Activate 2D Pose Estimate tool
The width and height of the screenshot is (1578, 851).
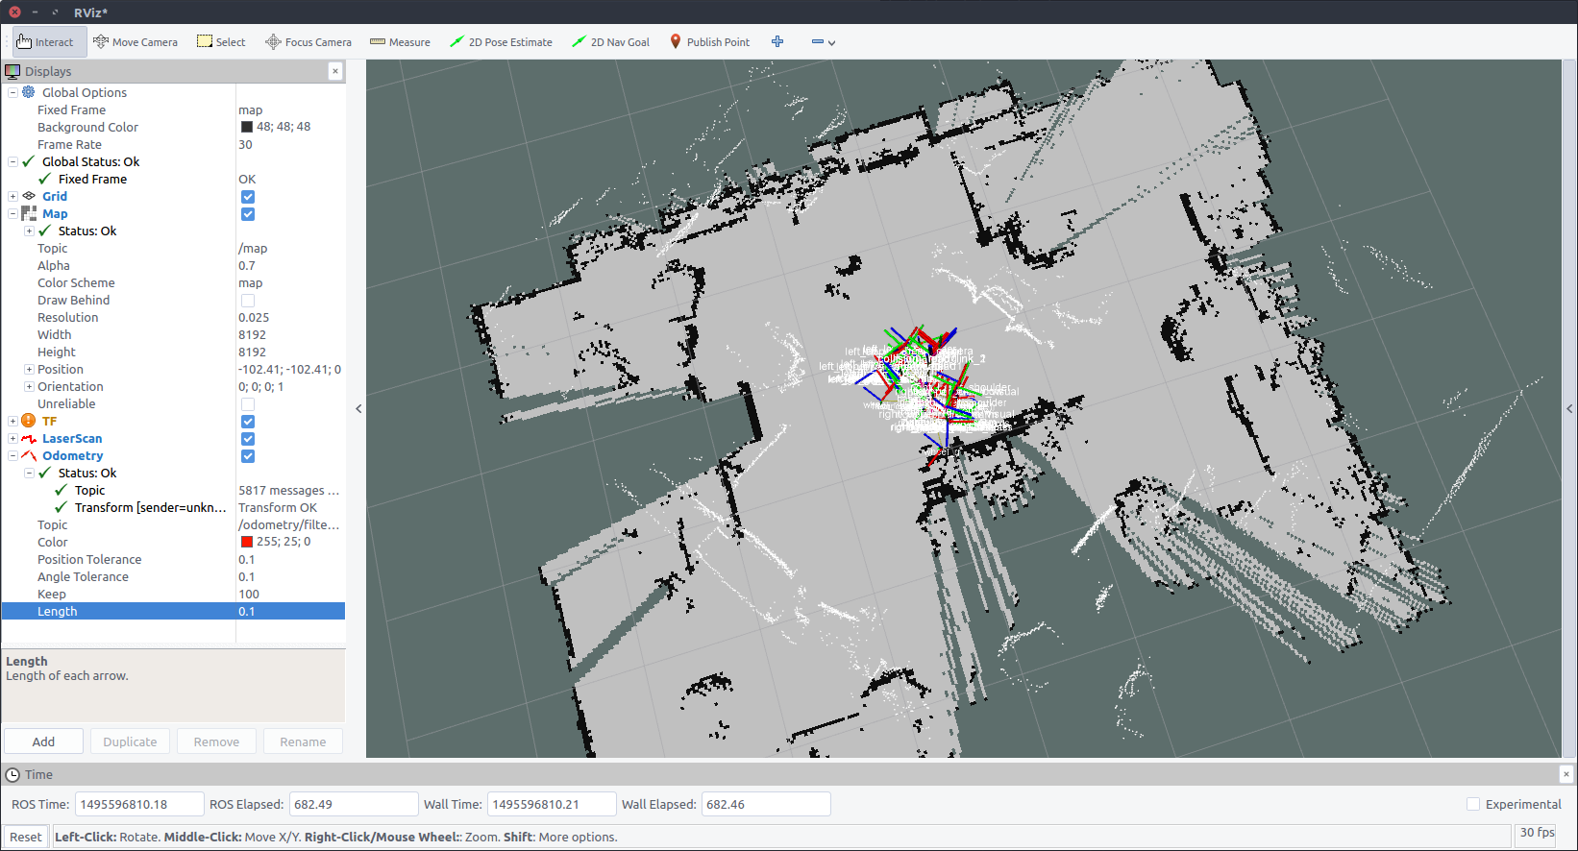pos(501,42)
